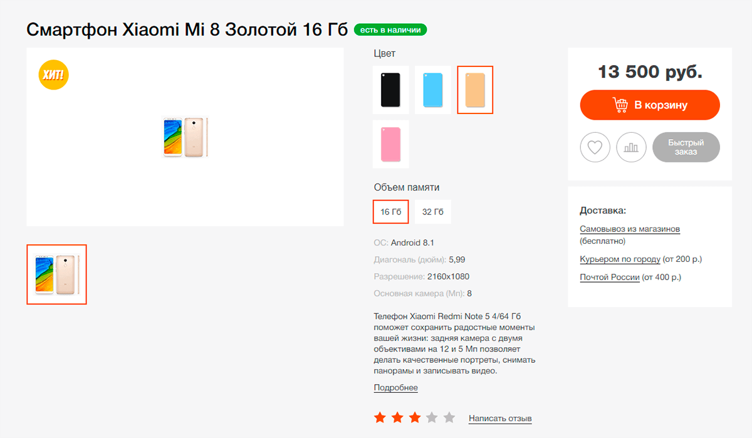Screen dimensions: 752x438
Task: Choose the blue phone color
Action: (433, 90)
